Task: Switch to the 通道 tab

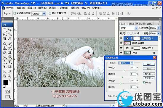Action: click(132, 24)
